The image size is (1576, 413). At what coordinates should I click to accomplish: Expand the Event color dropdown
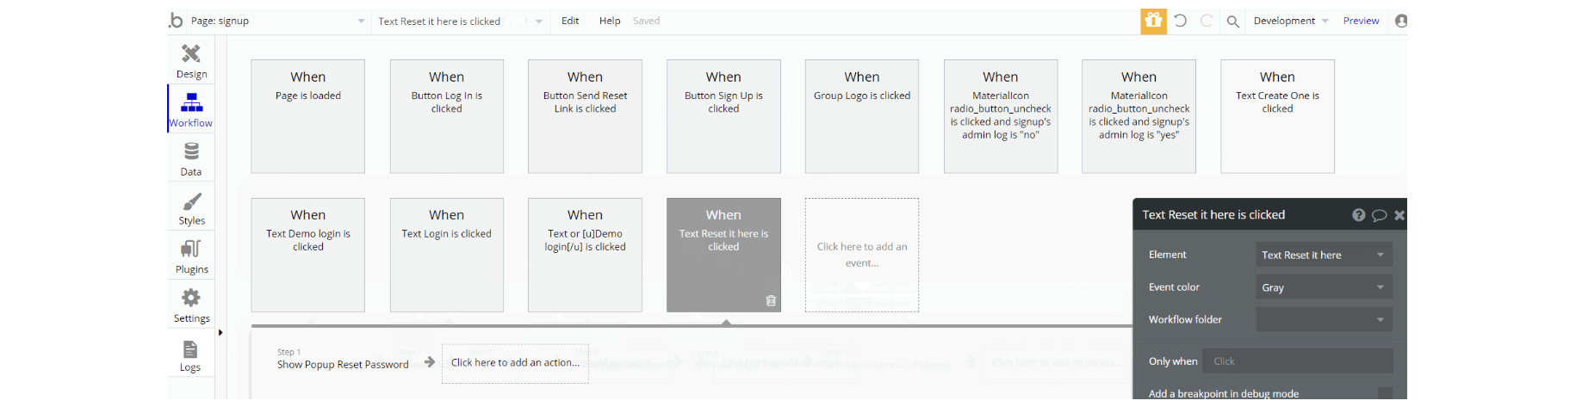tap(1324, 287)
